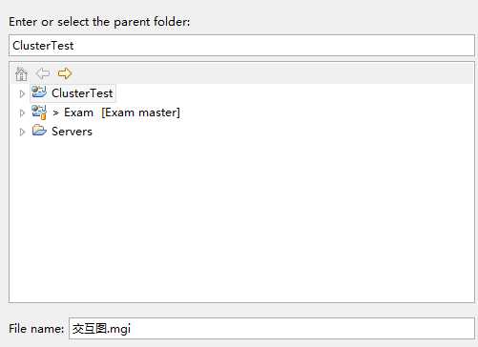Click the Exam Git project icon
The width and height of the screenshot is (478, 347).
tap(39, 112)
